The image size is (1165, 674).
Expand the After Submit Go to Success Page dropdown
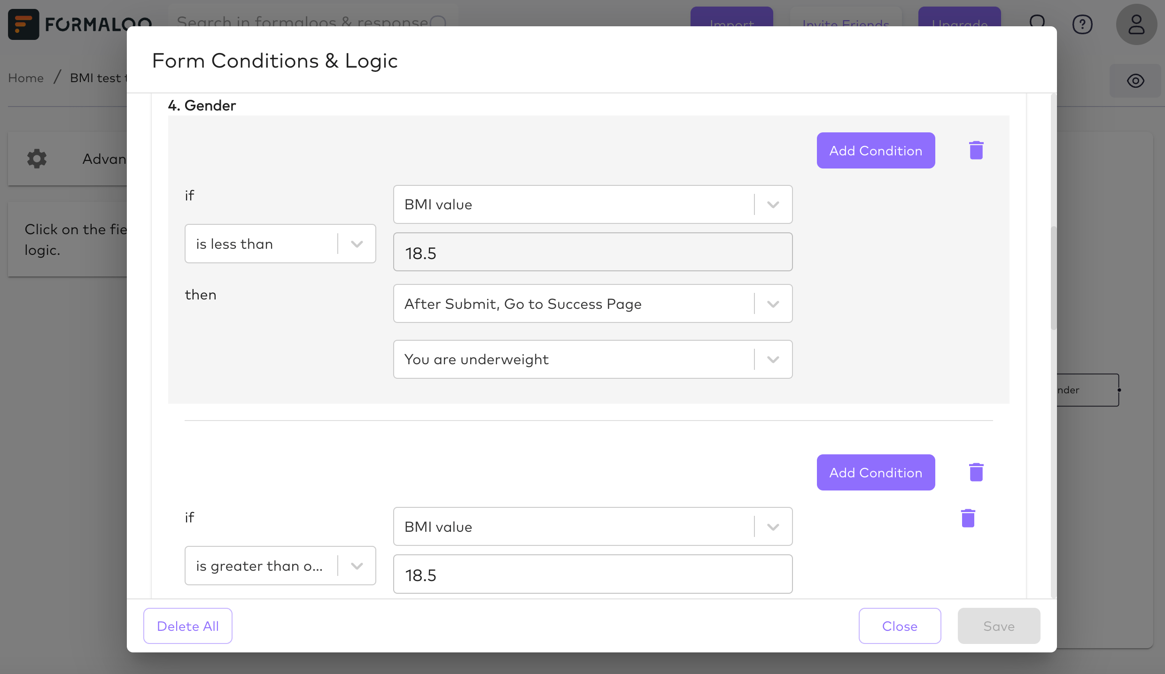coord(773,303)
